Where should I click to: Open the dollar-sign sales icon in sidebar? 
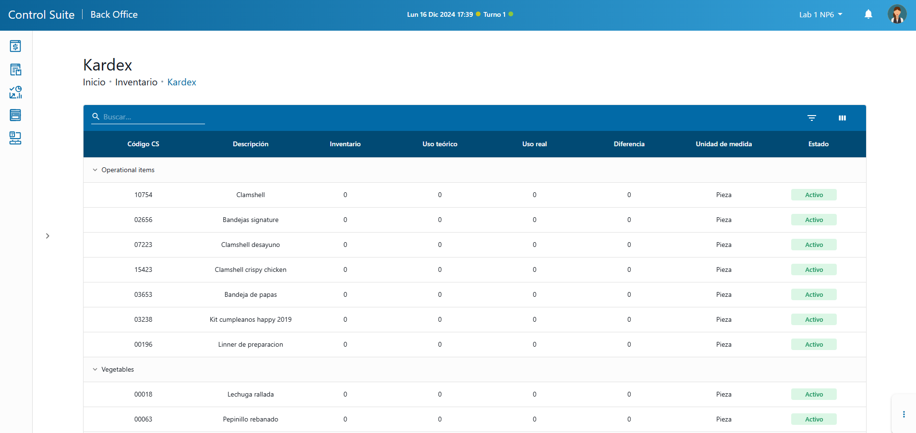point(15,46)
